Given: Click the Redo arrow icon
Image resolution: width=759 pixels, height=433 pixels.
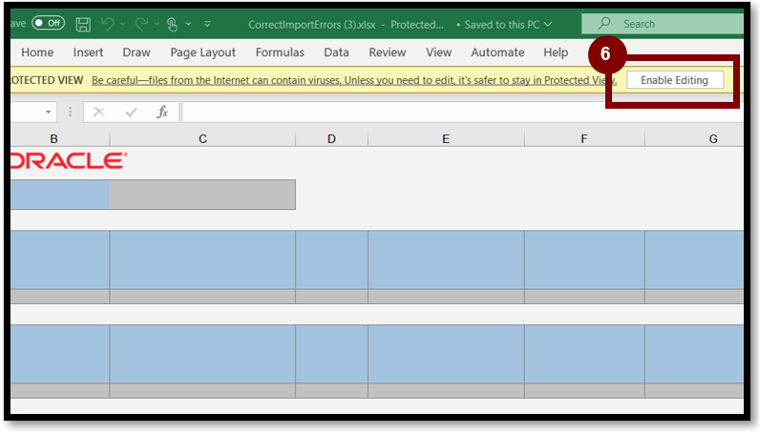Looking at the screenshot, I should [141, 24].
